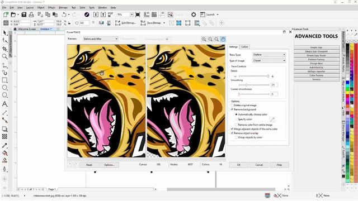358x201 pixels.
Task: Switch to the Colors tab in PowerTRACE
Action: (x=244, y=47)
